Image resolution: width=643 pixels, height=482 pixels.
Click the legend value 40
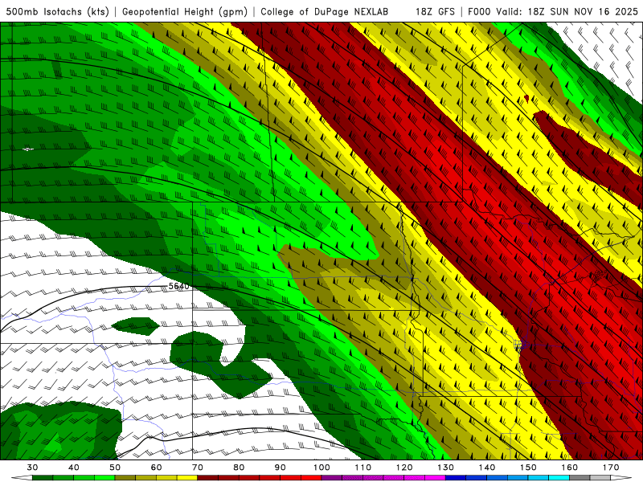(74, 468)
